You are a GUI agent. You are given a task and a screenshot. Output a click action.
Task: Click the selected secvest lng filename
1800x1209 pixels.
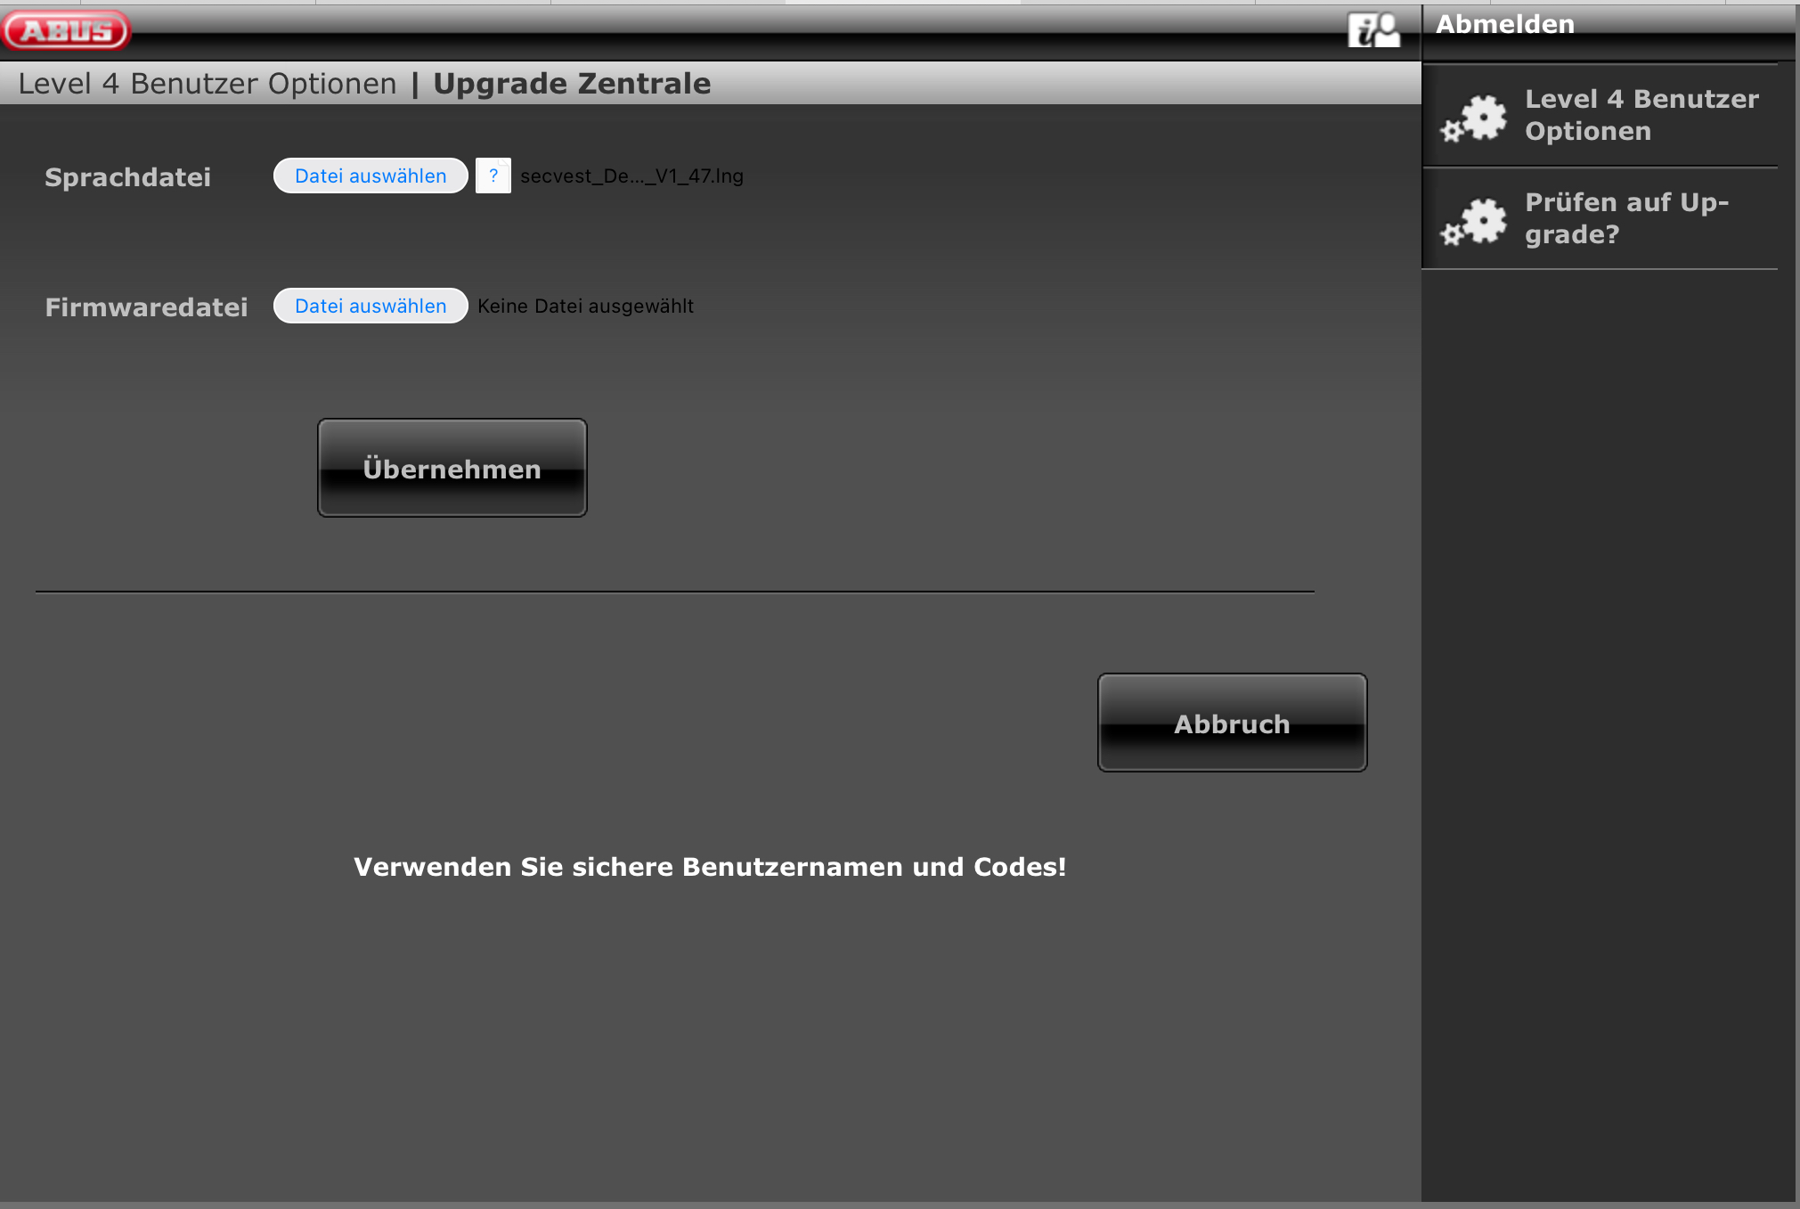point(631,176)
